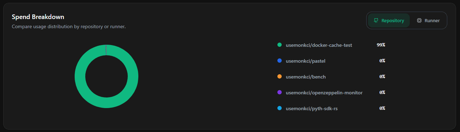460x132 pixels.
Task: Click the 0% value beside pyth-sdk-rs
Action: 382,108
